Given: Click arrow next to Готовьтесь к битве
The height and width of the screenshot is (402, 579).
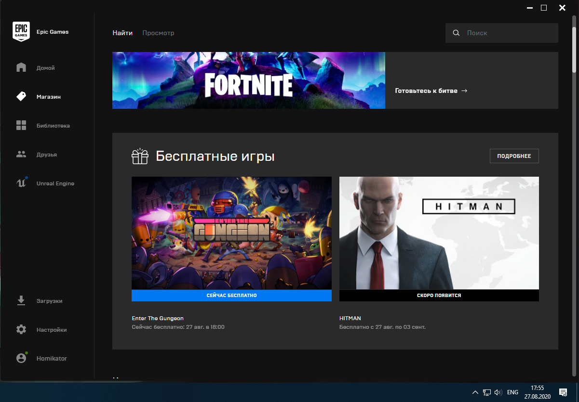Looking at the screenshot, I should coord(464,91).
